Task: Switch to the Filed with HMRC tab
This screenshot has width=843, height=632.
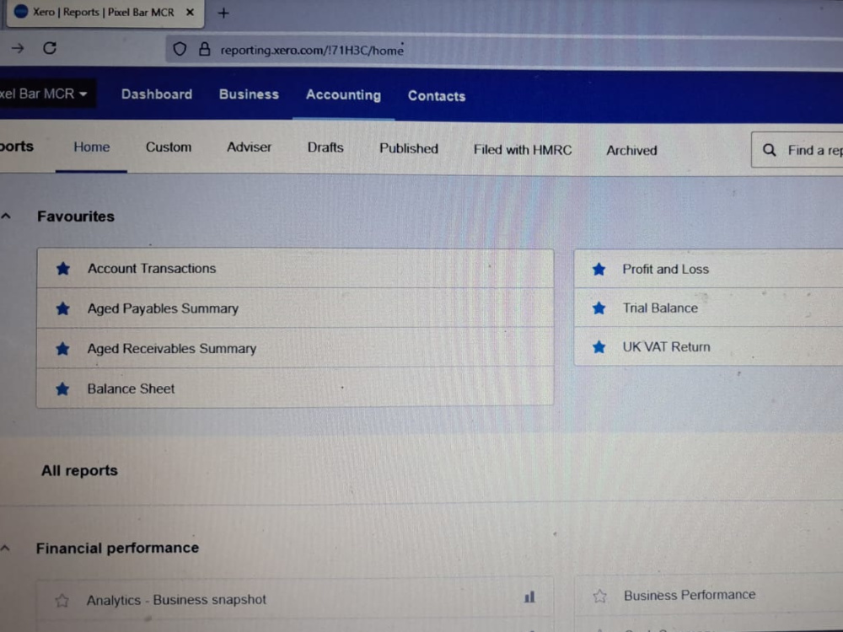Action: tap(523, 150)
